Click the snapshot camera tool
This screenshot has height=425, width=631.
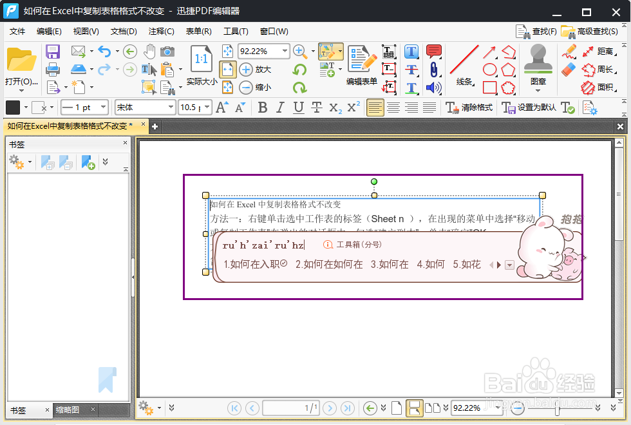coord(167,52)
